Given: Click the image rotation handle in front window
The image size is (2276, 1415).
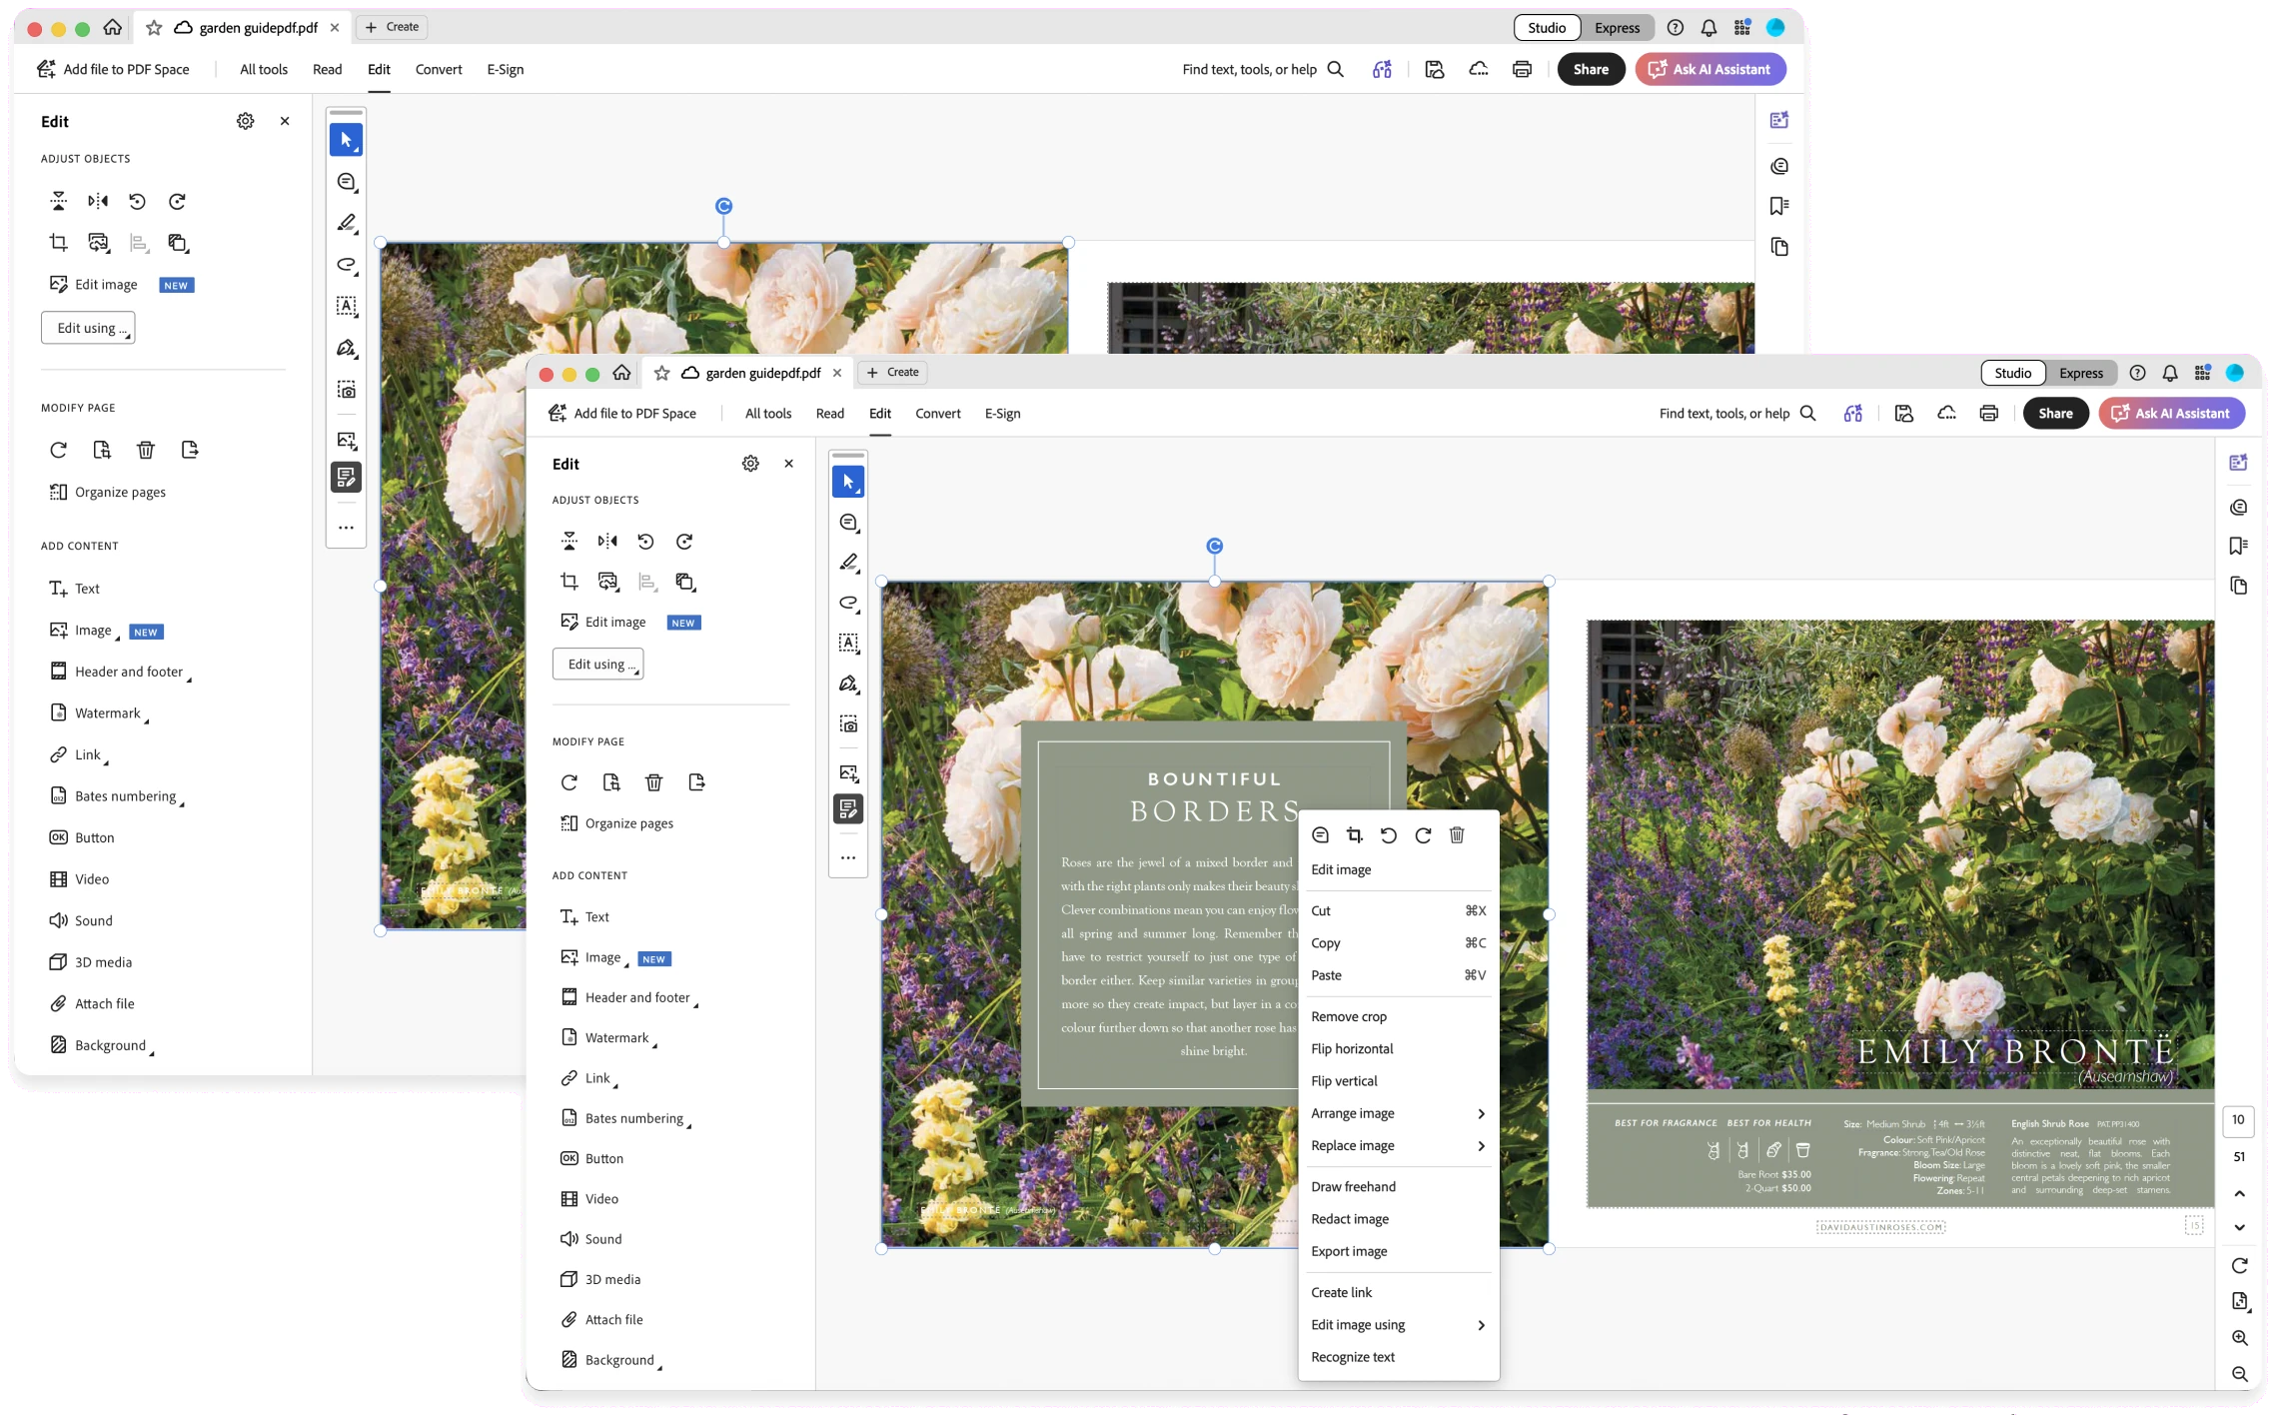Looking at the screenshot, I should 1214,546.
